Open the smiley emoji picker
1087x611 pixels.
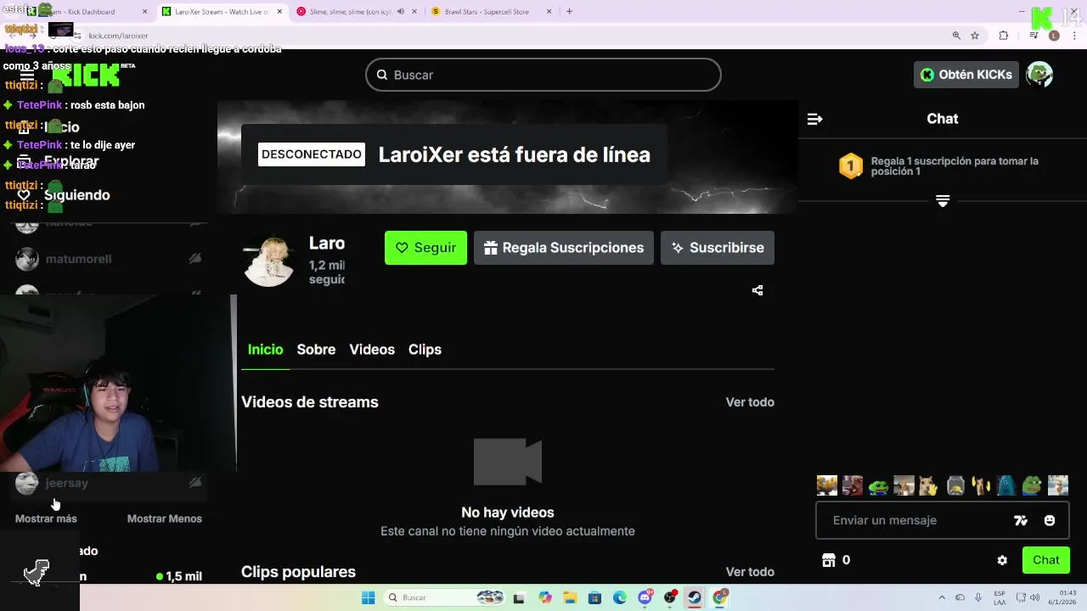pos(1050,520)
